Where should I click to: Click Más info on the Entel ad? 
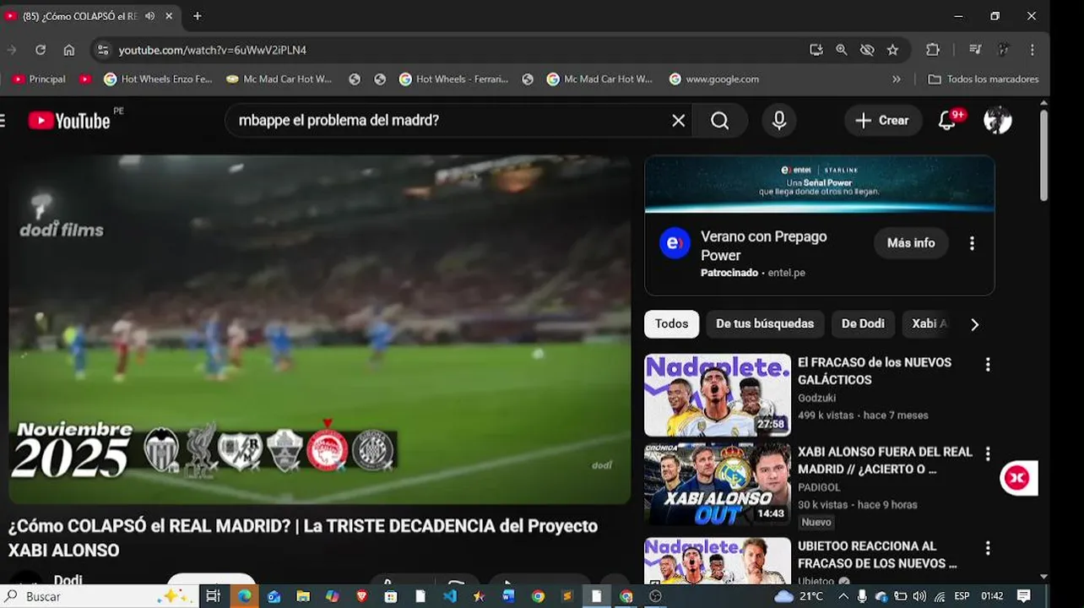(911, 243)
